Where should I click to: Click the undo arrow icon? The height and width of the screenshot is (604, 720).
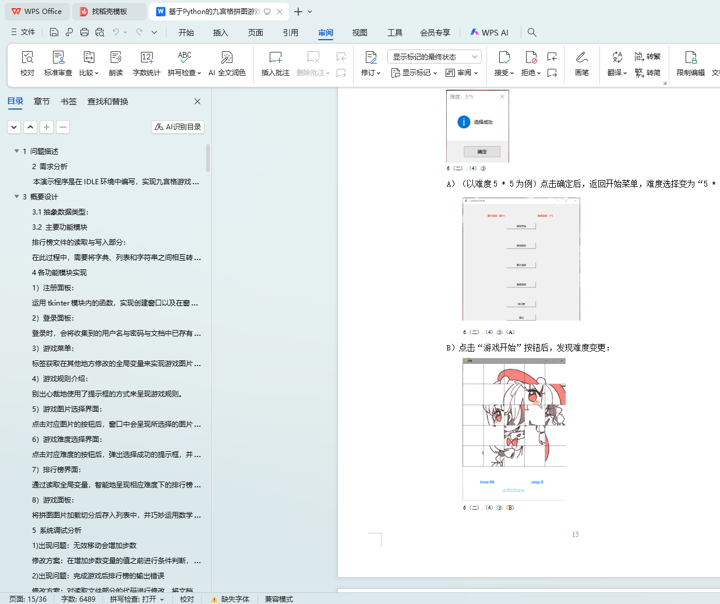click(x=116, y=32)
